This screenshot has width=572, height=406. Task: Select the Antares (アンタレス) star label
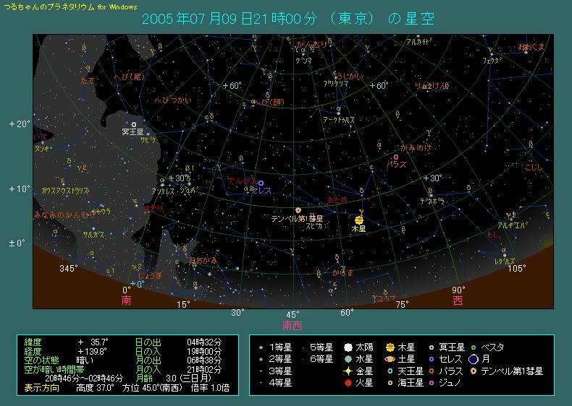coord(163,191)
